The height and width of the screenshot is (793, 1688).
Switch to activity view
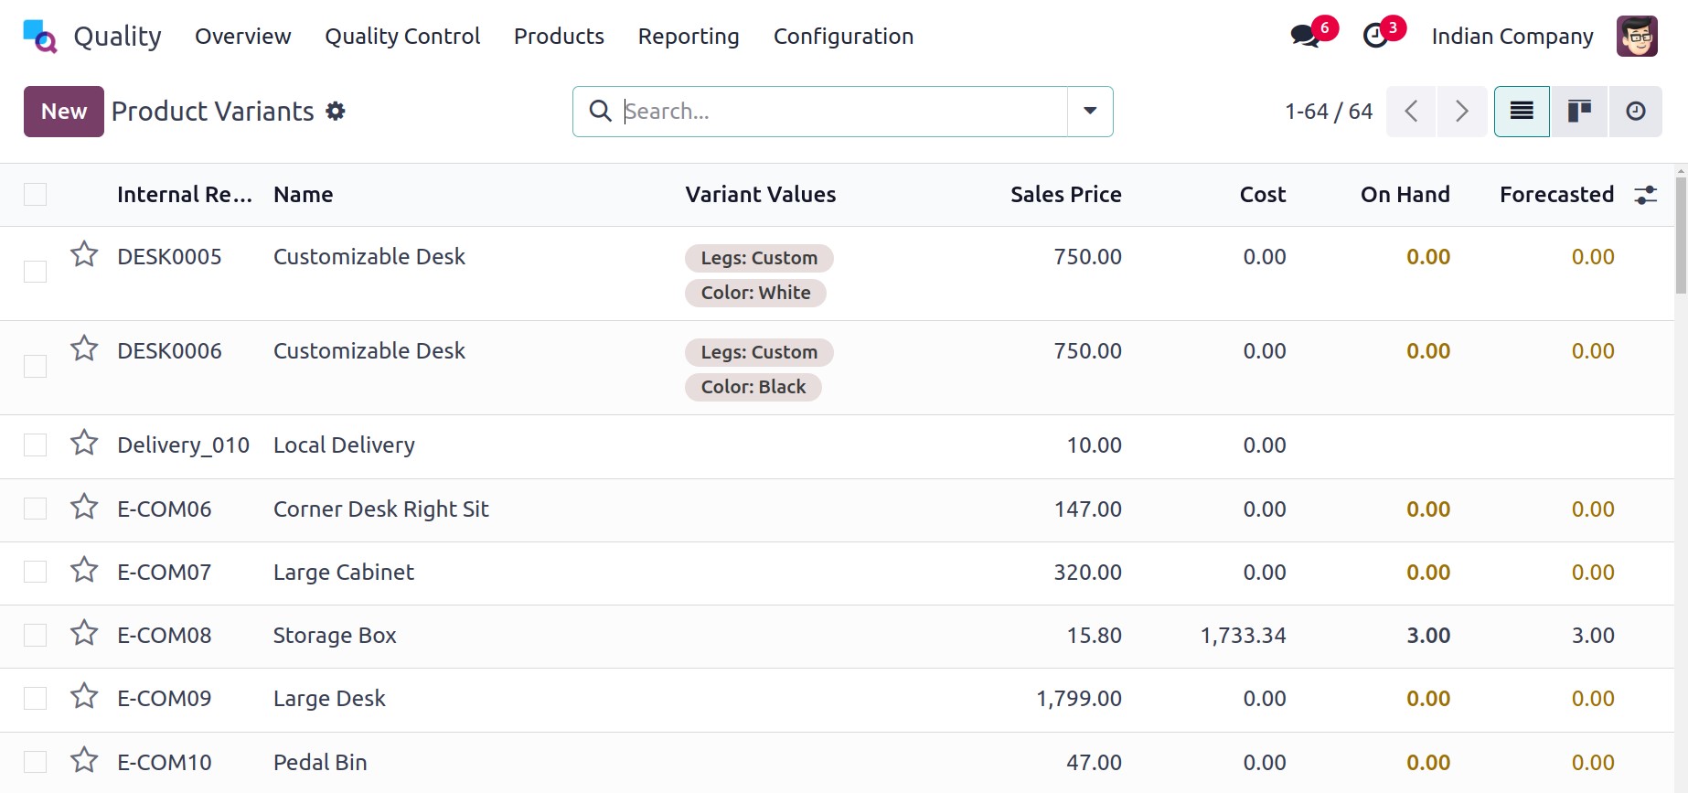[1636, 112]
